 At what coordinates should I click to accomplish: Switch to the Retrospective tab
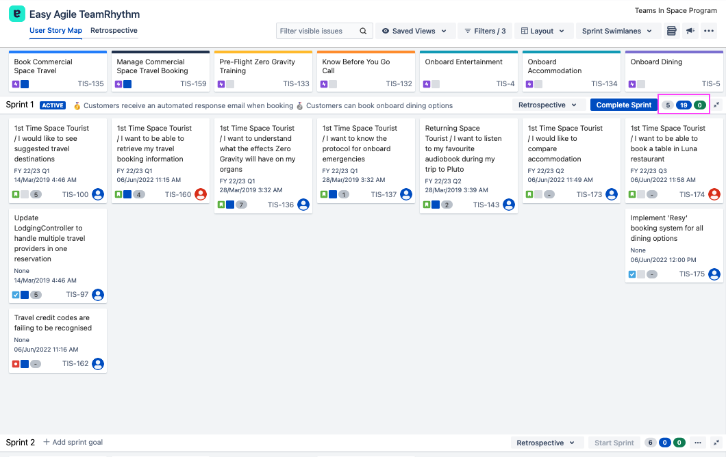[x=114, y=31]
